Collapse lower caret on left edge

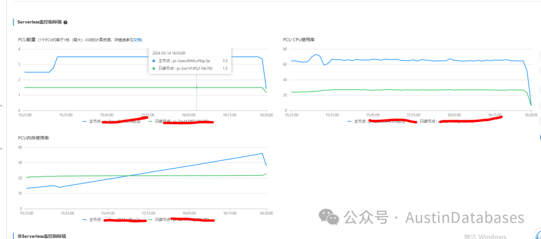pyautogui.click(x=2, y=149)
